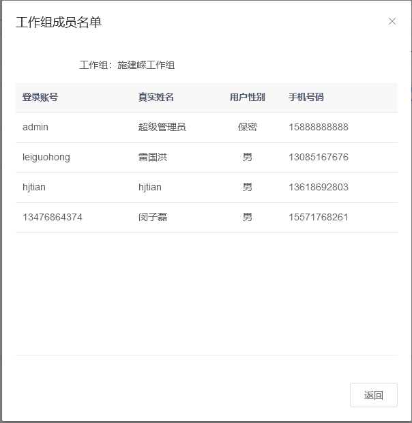The height and width of the screenshot is (423, 412).
Task: Click the 手机号码 column header
Action: [x=306, y=98]
